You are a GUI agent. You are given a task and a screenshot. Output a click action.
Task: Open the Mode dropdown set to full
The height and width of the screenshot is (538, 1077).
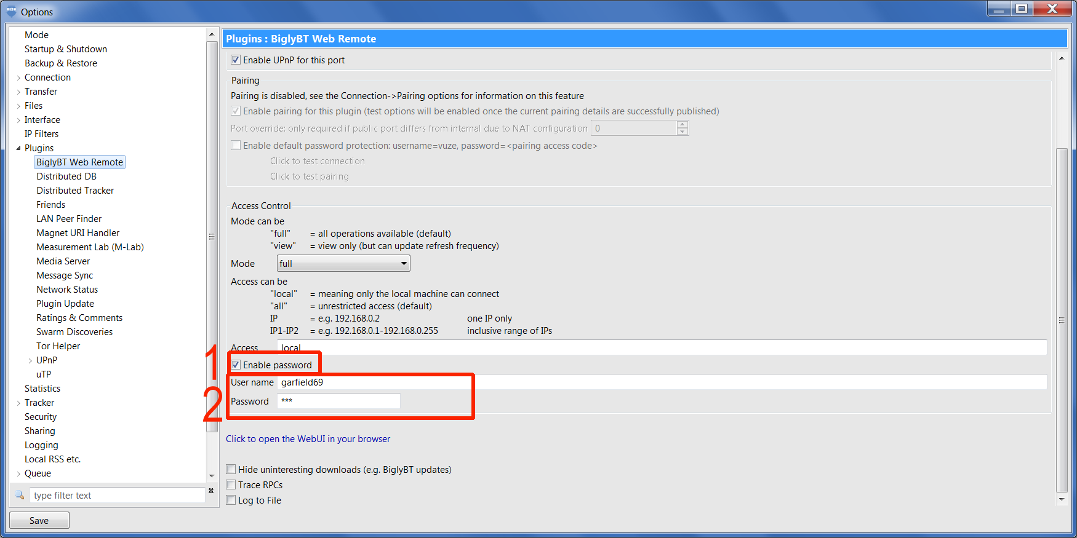tap(343, 263)
